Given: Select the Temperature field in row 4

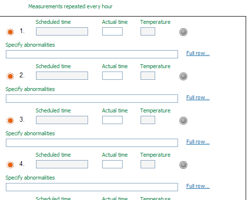Looking at the screenshot, I should coord(148,164).
